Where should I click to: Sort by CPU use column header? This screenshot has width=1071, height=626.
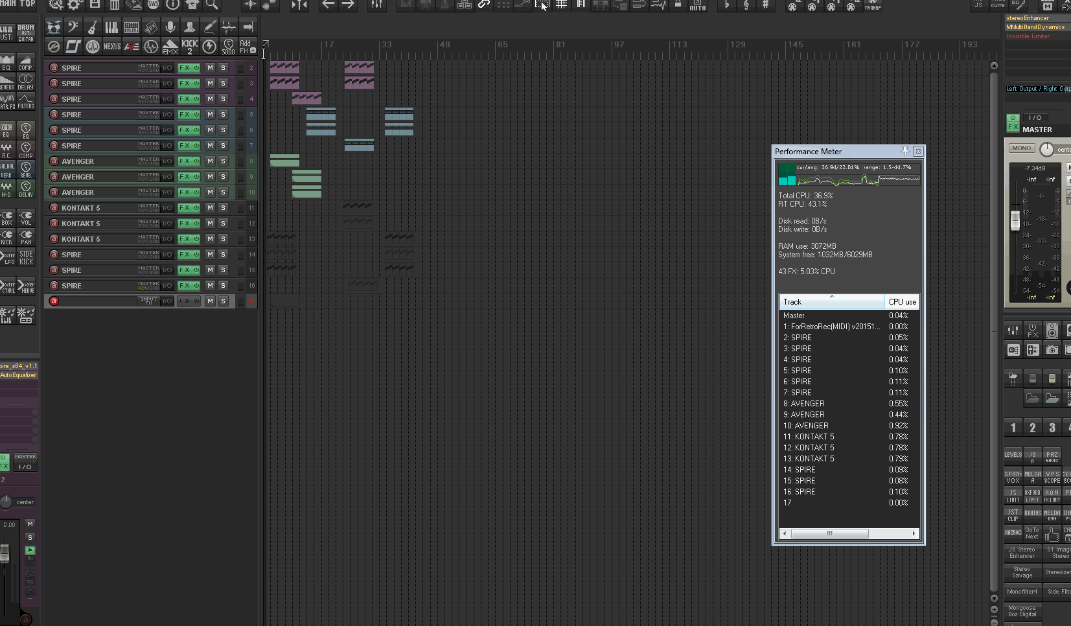902,302
